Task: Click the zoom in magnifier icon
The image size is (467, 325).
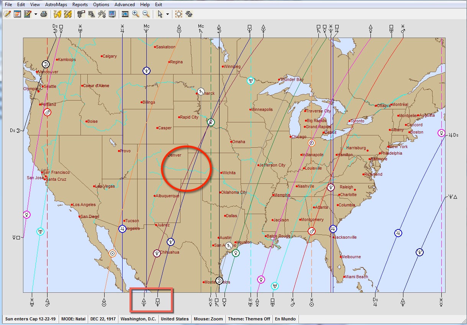Action: point(136,14)
